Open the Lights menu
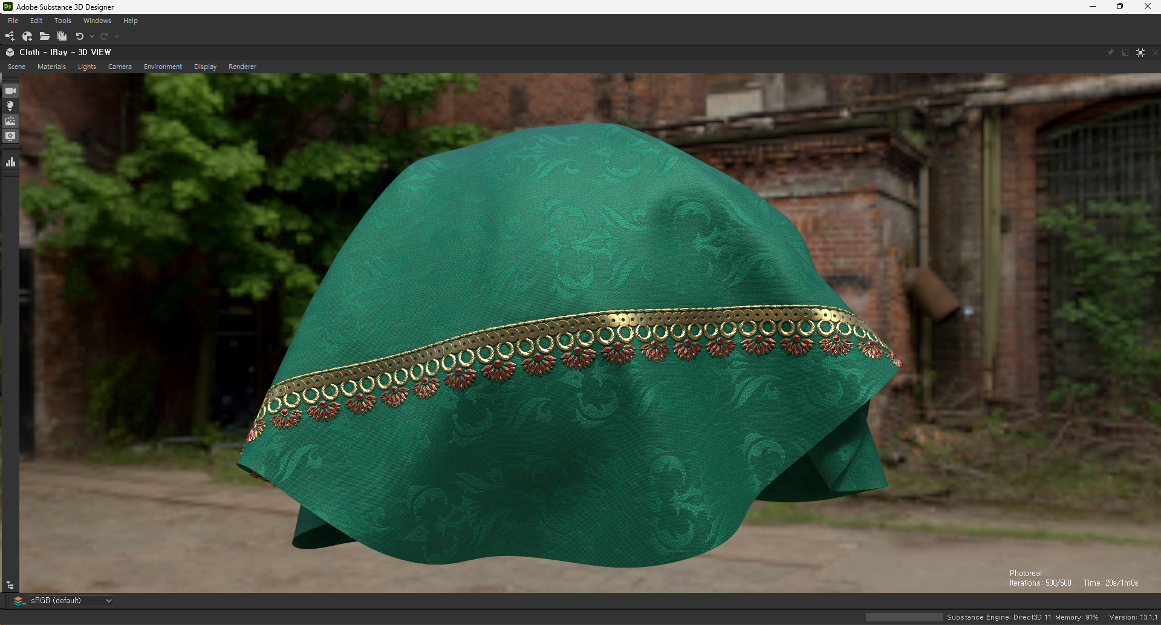The image size is (1161, 625). pos(87,67)
